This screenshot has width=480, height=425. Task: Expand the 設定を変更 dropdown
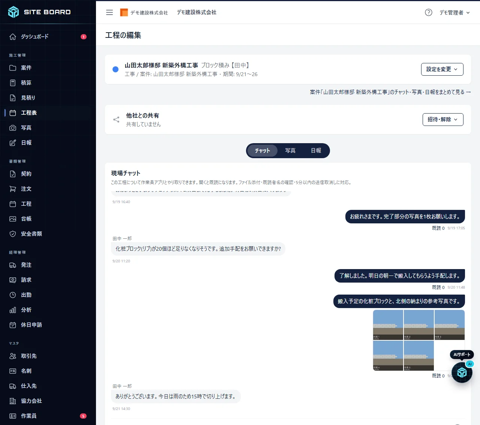point(442,69)
